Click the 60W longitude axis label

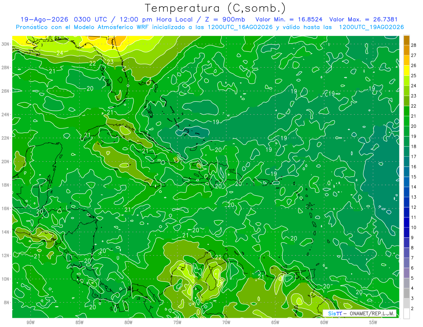click(324, 322)
